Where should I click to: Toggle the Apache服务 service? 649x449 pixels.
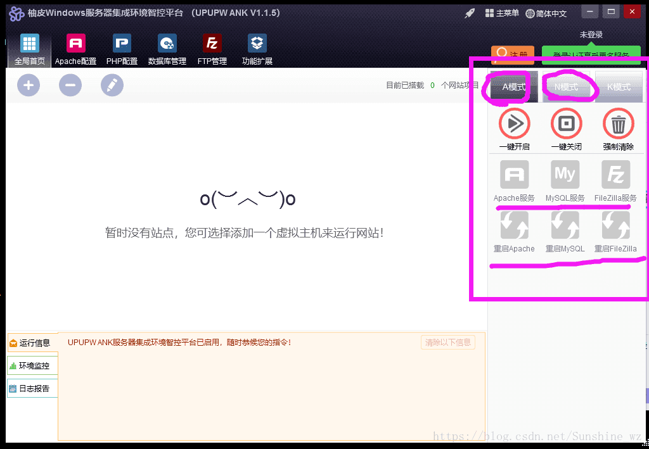click(x=515, y=175)
